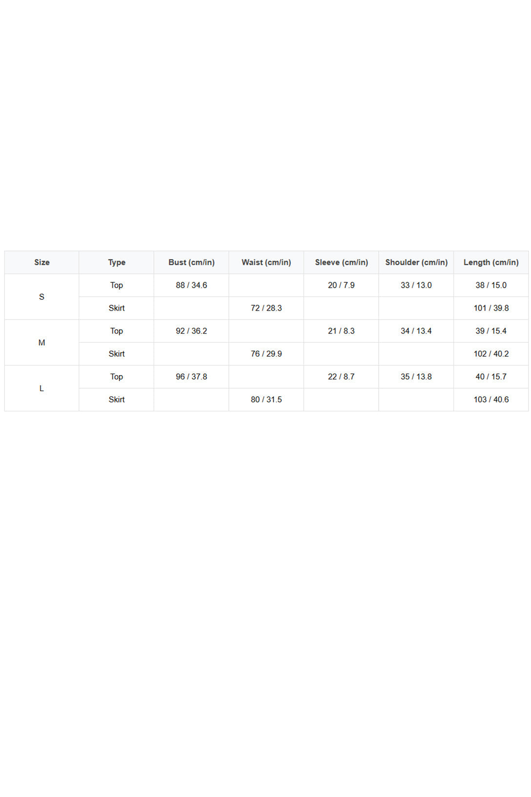Click the Length (cm/in) header
The image size is (531, 797).
tap(491, 262)
